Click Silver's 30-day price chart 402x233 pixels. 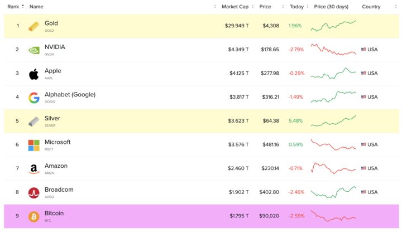pyautogui.click(x=333, y=121)
